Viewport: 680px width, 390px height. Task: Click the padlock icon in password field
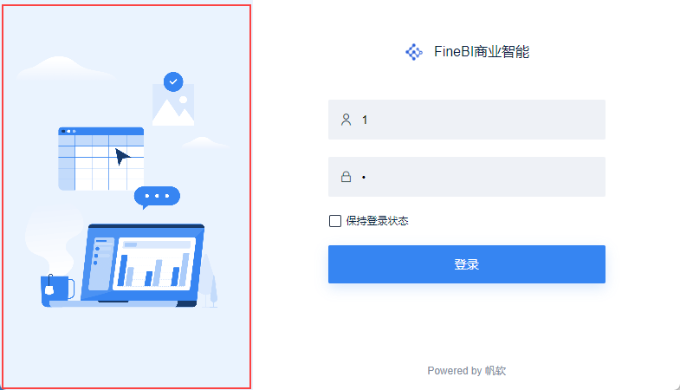pos(346,177)
